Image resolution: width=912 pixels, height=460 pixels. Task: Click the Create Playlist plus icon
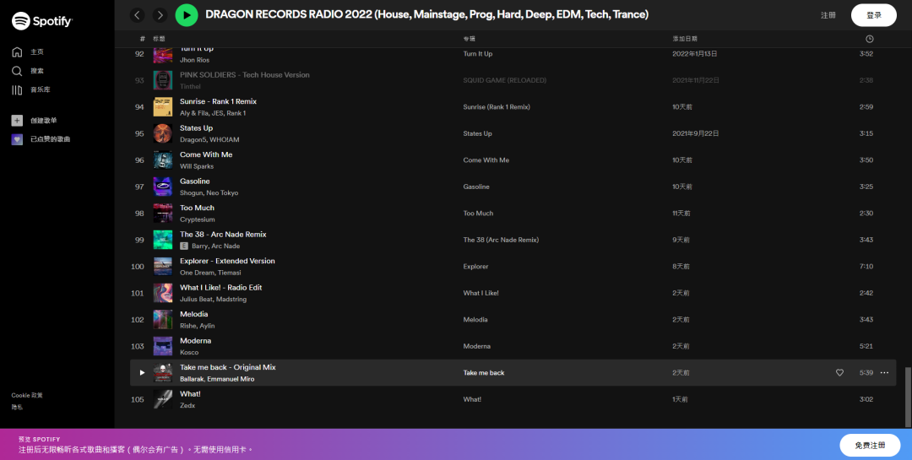(17, 121)
